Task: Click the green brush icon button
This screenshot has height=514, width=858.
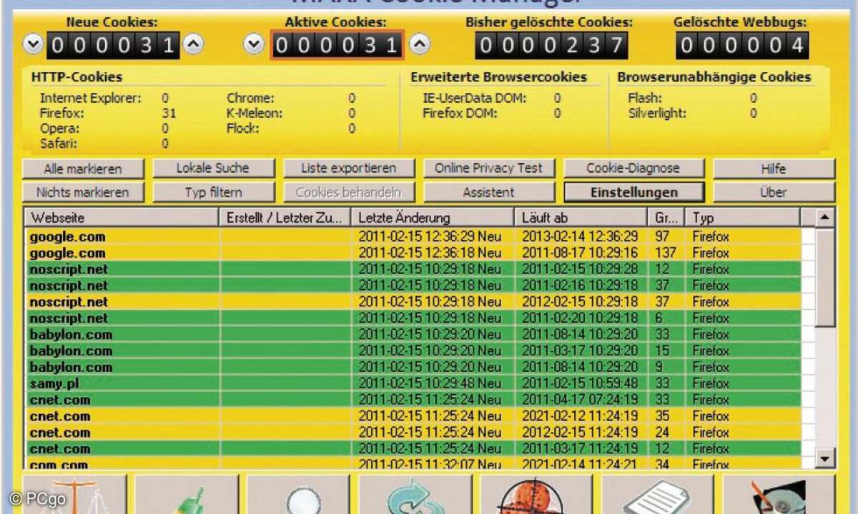Action: [x=187, y=495]
